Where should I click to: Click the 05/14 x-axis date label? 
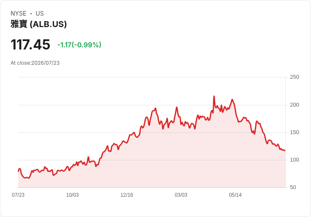(235, 195)
